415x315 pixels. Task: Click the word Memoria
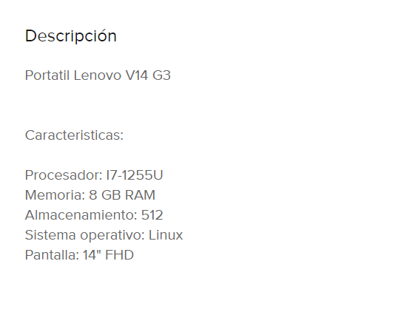(55, 195)
